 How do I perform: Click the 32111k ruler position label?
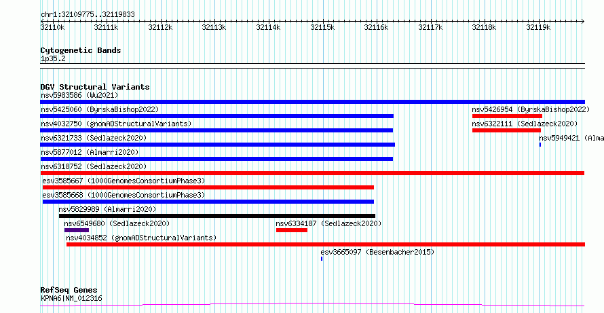(106, 27)
